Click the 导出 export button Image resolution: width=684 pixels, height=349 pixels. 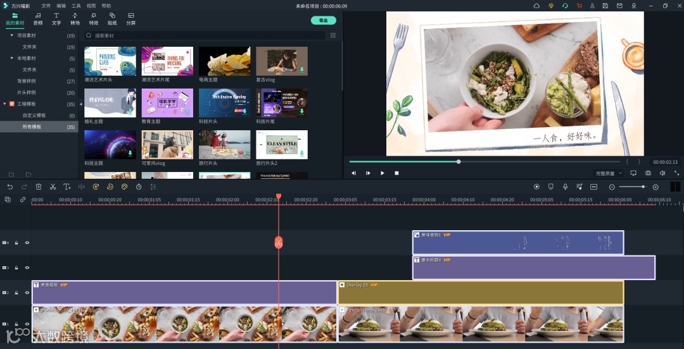point(323,20)
